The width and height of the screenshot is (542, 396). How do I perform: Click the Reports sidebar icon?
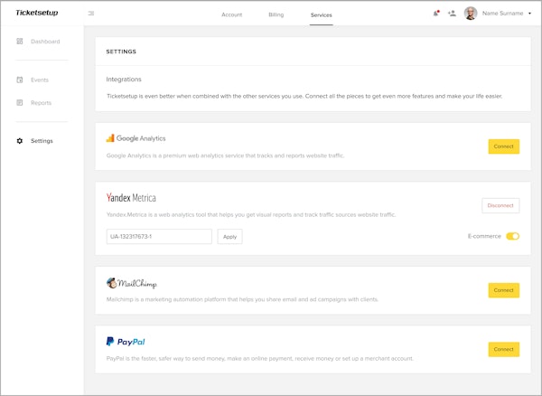20,102
